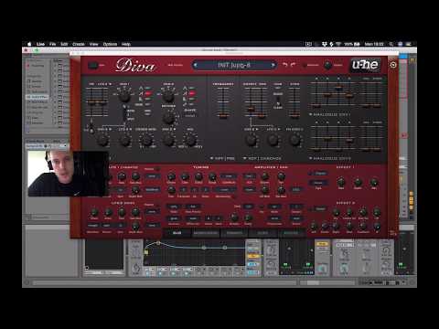
Task: Click the Amplifier Volume knob
Action: (265, 176)
